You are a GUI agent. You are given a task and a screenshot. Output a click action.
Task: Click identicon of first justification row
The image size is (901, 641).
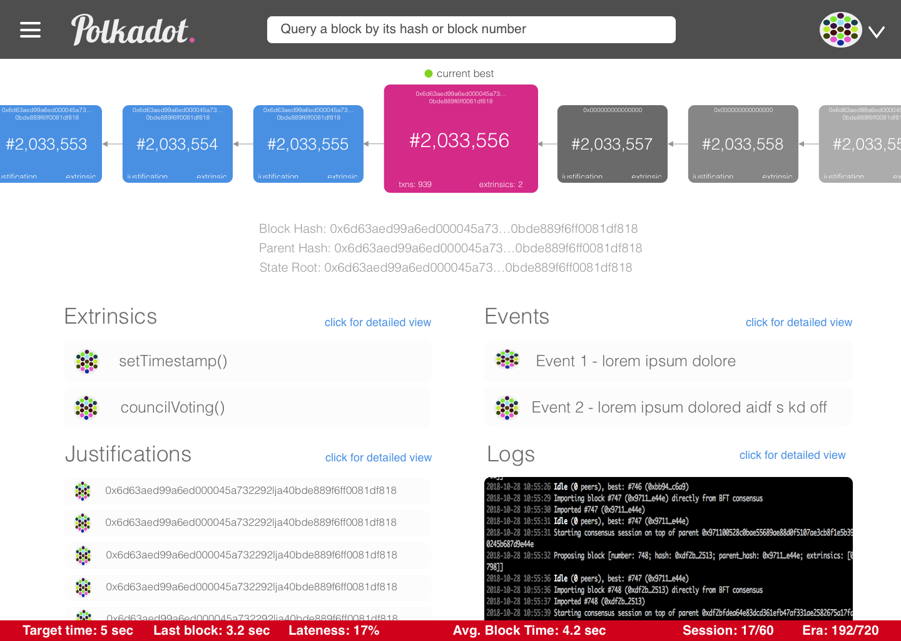click(83, 491)
